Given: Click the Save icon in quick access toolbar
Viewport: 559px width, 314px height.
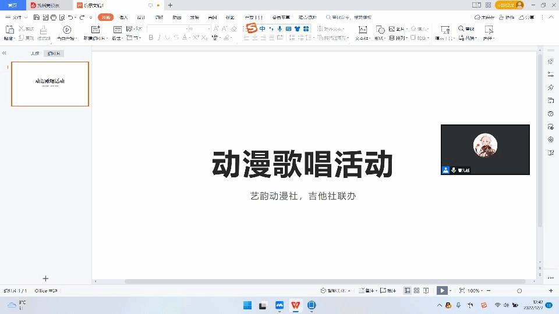Looking at the screenshot, I should coord(37,17).
